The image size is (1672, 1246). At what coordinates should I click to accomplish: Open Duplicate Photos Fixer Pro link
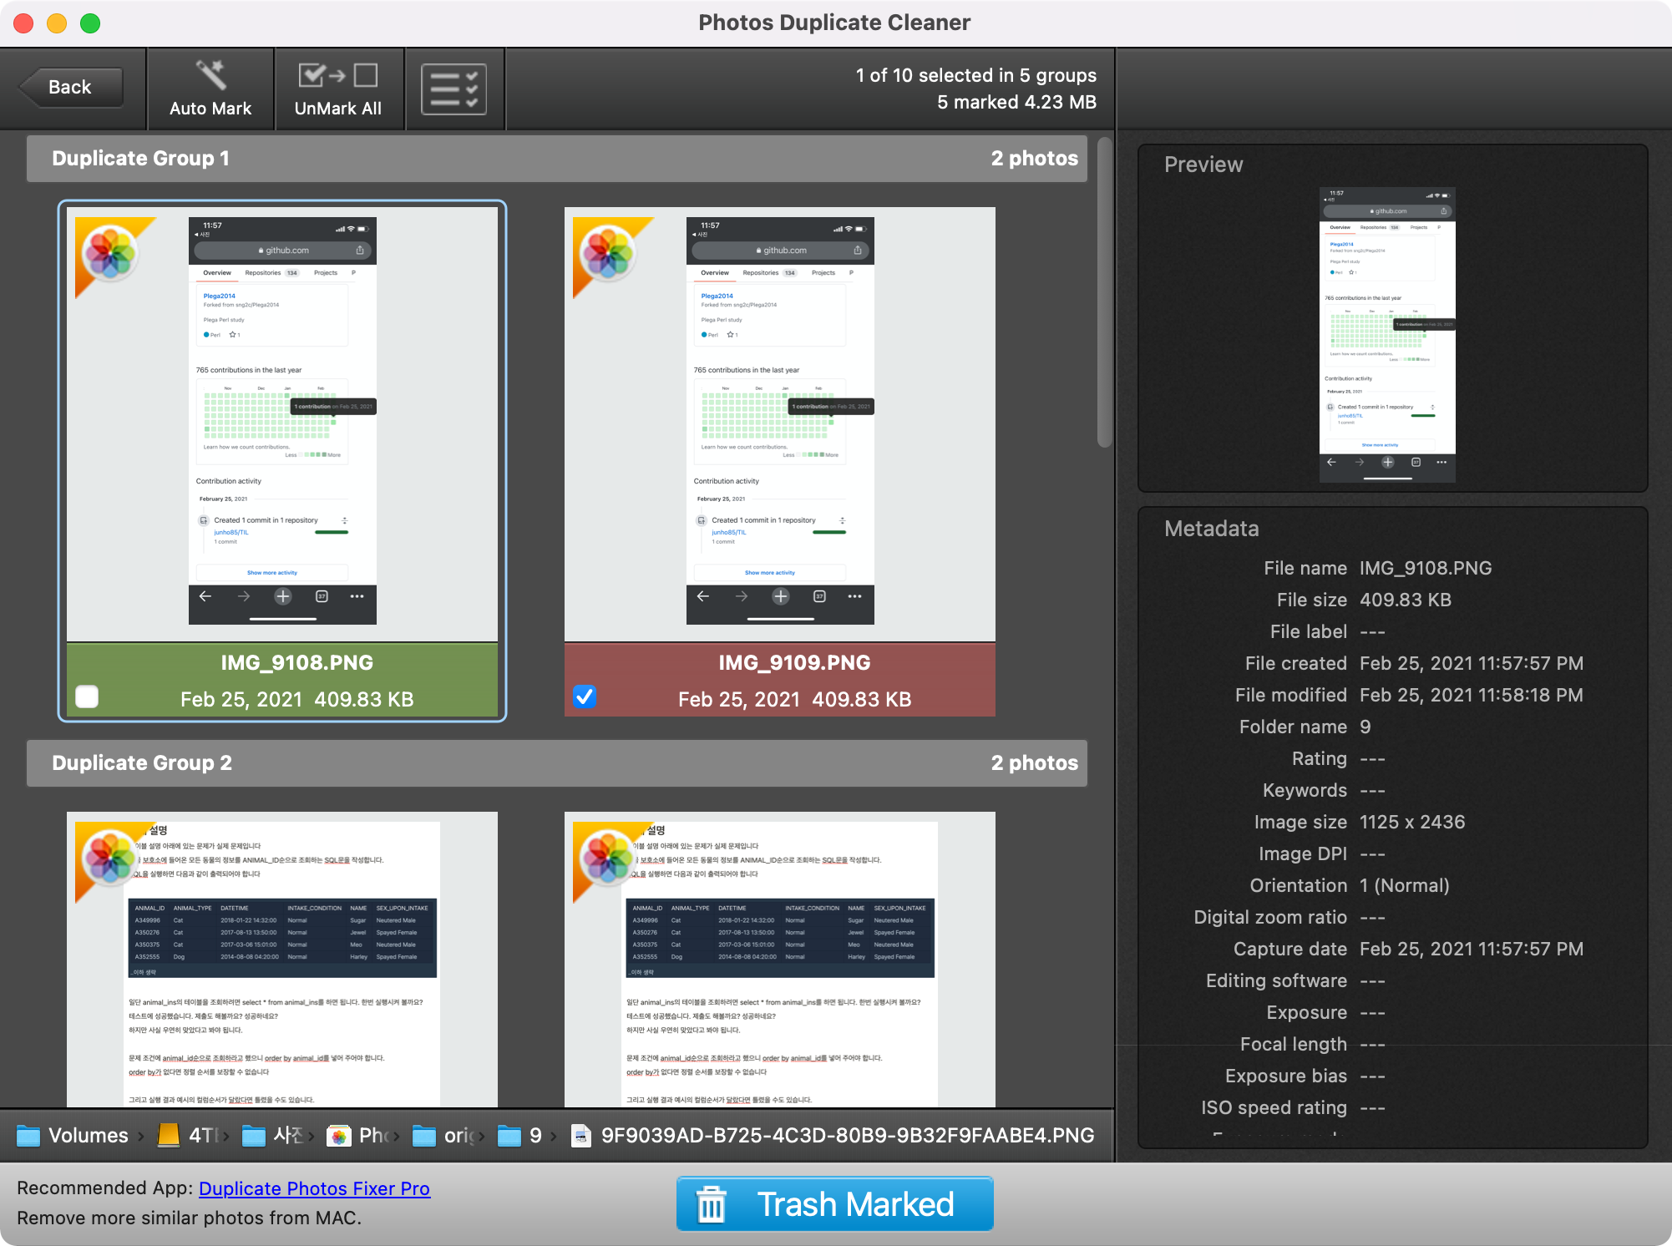[x=314, y=1188]
